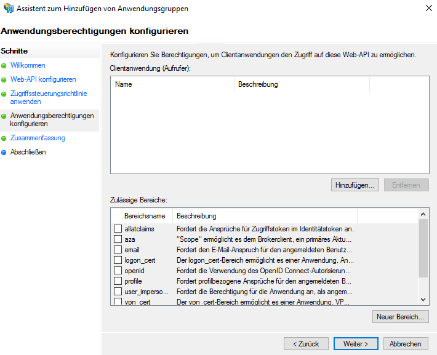Toggle the profile scope checkbox
Image resolution: width=437 pixels, height=355 pixels.
click(x=118, y=281)
